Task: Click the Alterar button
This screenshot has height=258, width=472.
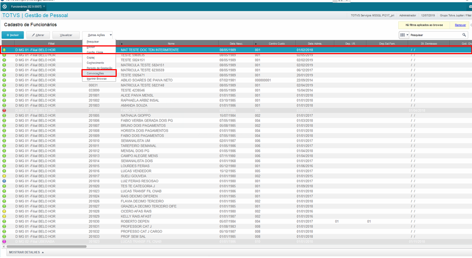Action: pyautogui.click(x=39, y=35)
